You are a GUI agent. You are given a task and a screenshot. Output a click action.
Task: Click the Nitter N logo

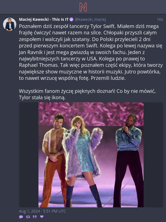[83, 7]
